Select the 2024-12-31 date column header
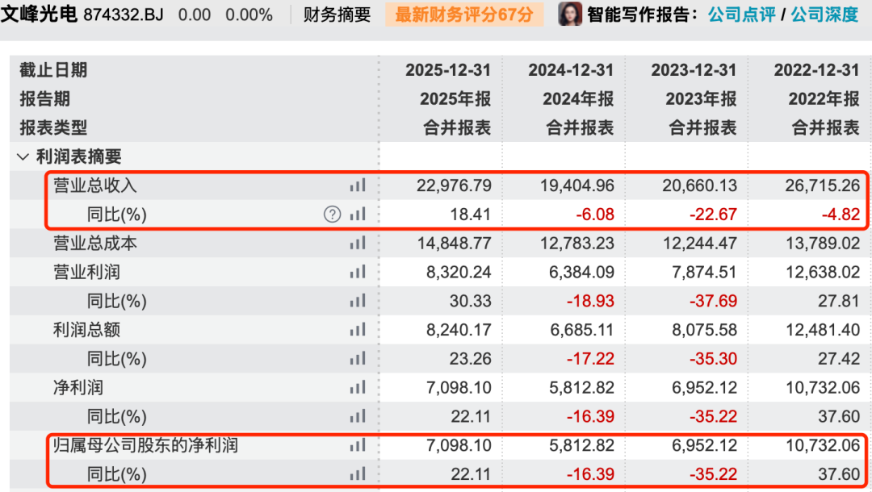The height and width of the screenshot is (492, 872). point(571,70)
